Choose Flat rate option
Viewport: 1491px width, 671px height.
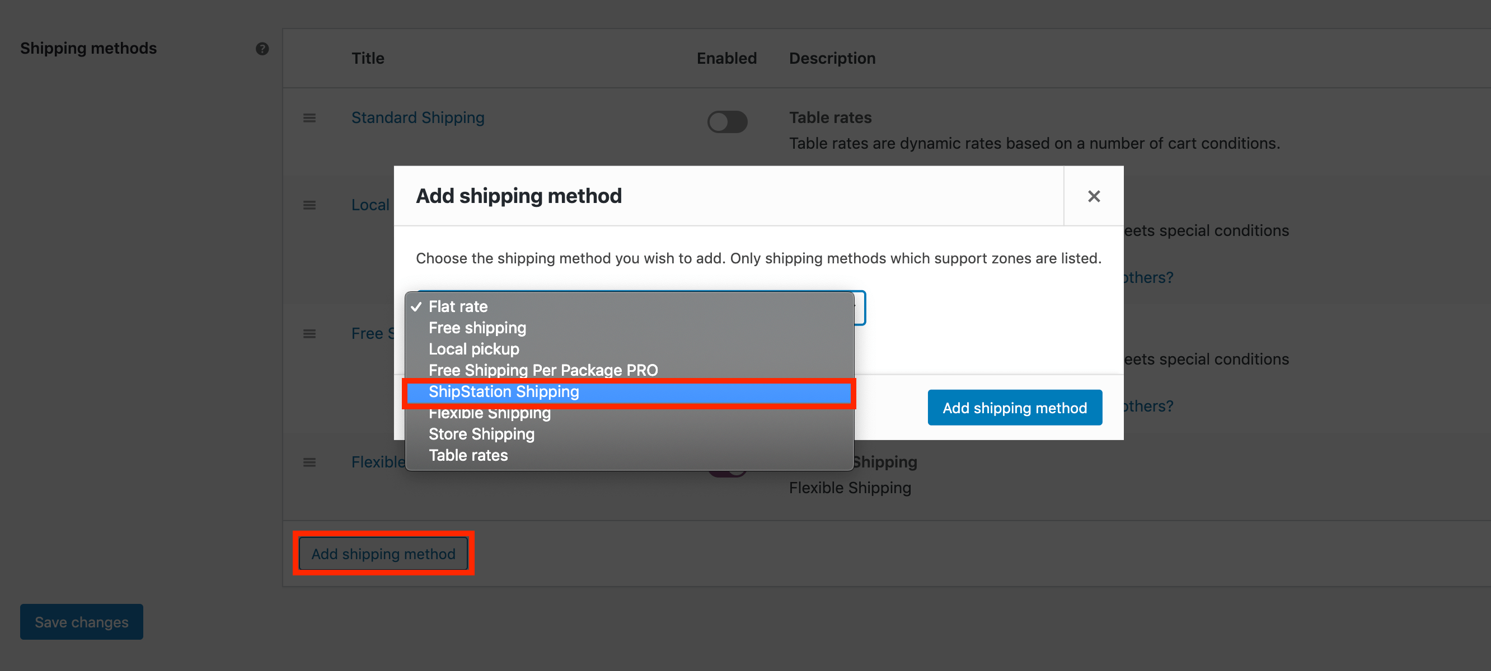458,306
